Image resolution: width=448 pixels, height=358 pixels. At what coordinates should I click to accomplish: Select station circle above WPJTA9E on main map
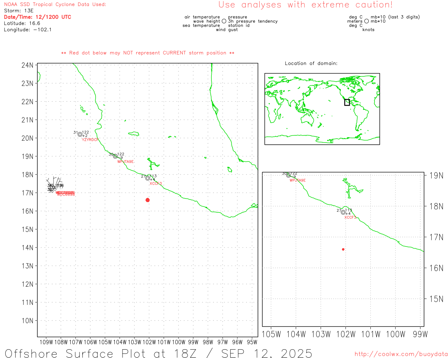115,156
